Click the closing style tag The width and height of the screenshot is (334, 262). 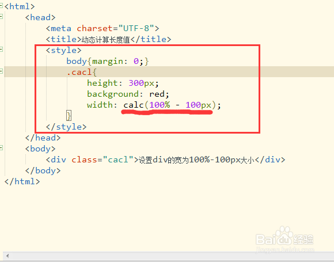pyautogui.click(x=66, y=127)
